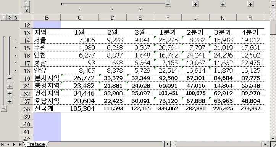
Task: Click cell with value 274,397
Action: [250, 109]
